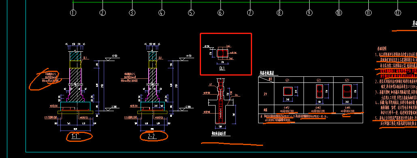Click the 1-1 section title text

click(75, 136)
